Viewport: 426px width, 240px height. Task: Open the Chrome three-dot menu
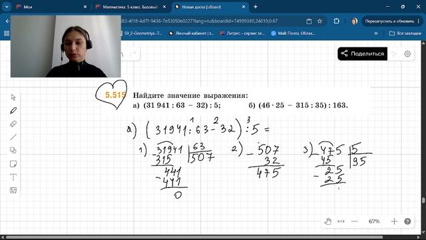(419, 21)
